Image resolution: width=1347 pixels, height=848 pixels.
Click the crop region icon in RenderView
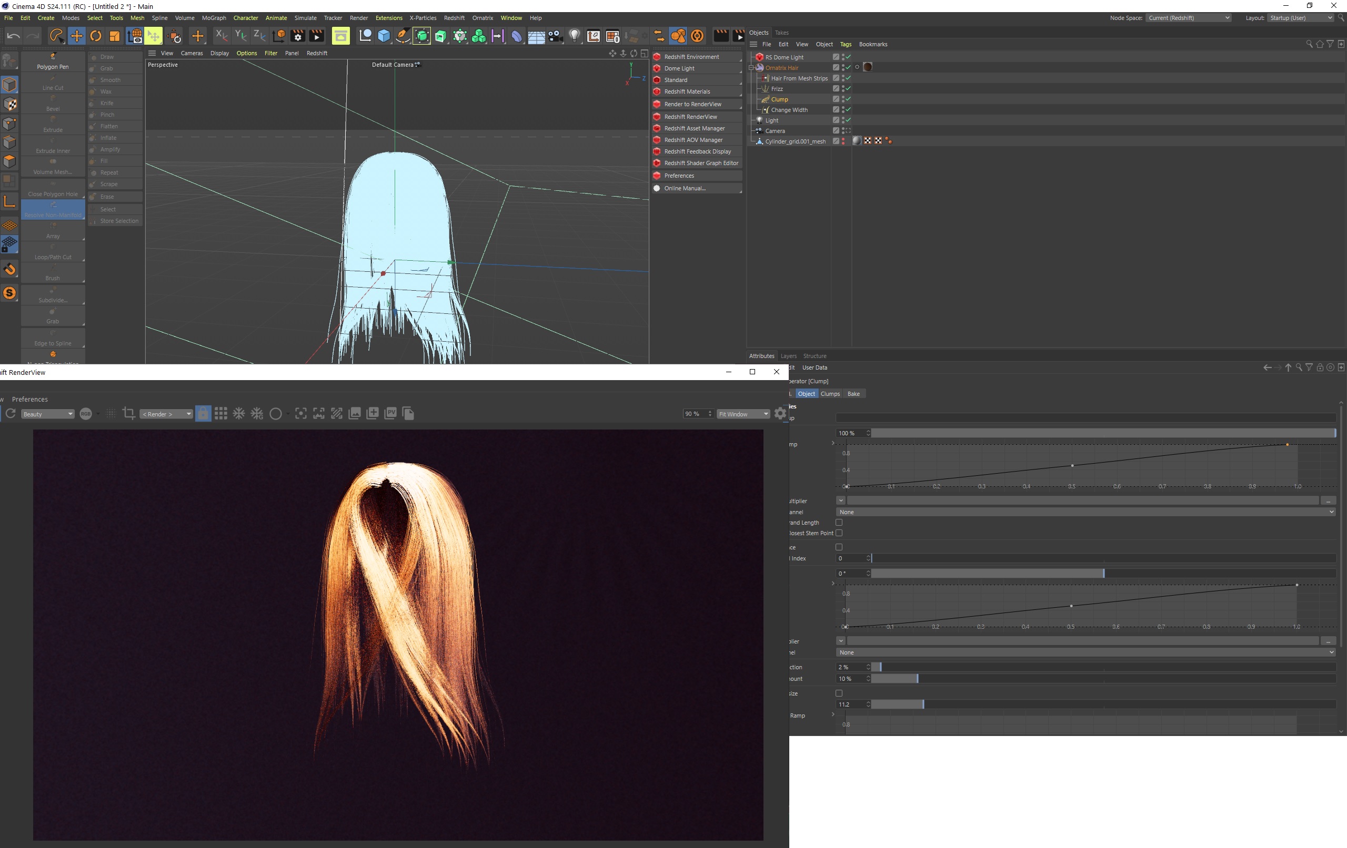coord(129,414)
